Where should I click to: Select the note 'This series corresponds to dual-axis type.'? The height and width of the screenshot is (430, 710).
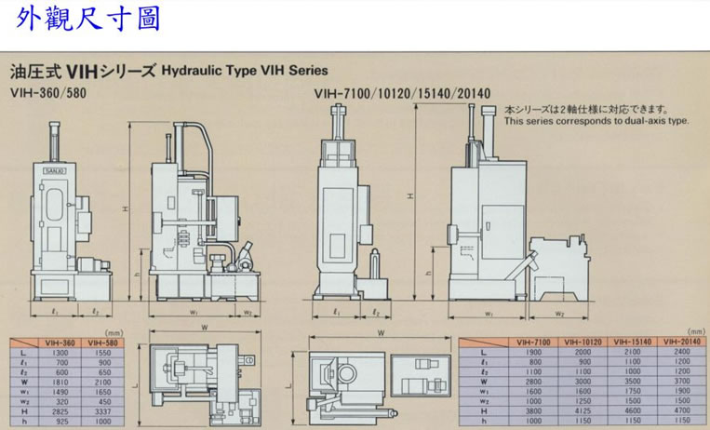point(596,121)
